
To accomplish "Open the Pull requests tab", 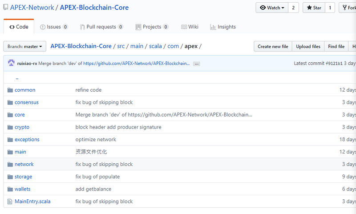I will [x=101, y=27].
